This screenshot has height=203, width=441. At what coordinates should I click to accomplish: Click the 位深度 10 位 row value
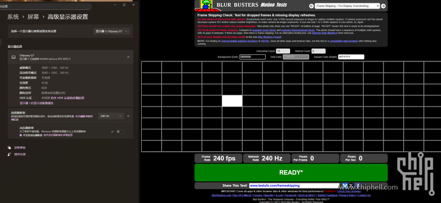[45, 83]
